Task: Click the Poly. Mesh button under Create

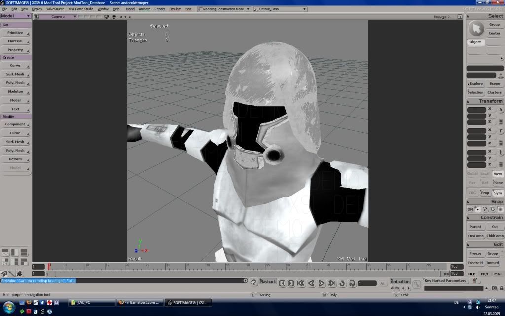Action: 15,82
